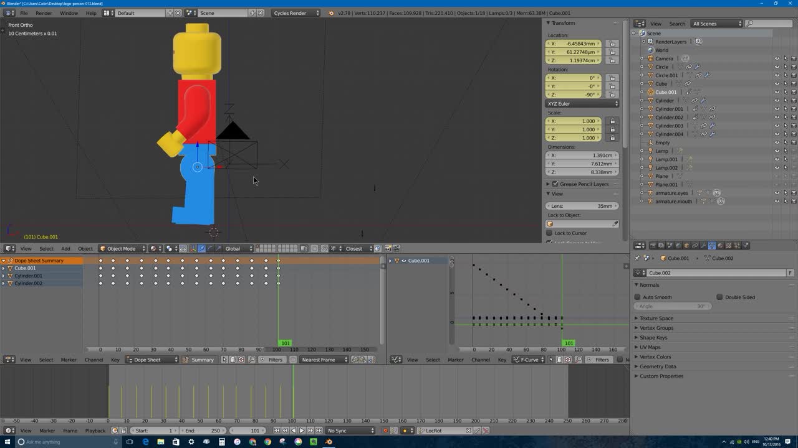Expand the Shape Keys panel
798x448 pixels.
point(653,337)
